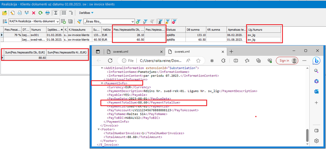This screenshot has height=149, width=326.
Task: Click the K.Nosaukums column header
Action: (80, 30)
